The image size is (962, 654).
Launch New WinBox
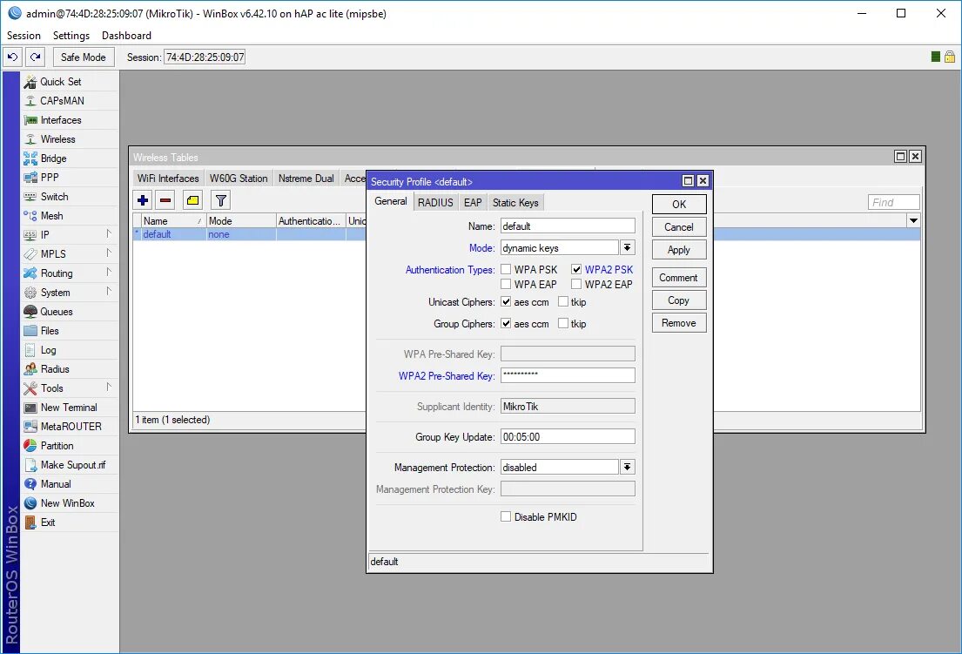[68, 503]
